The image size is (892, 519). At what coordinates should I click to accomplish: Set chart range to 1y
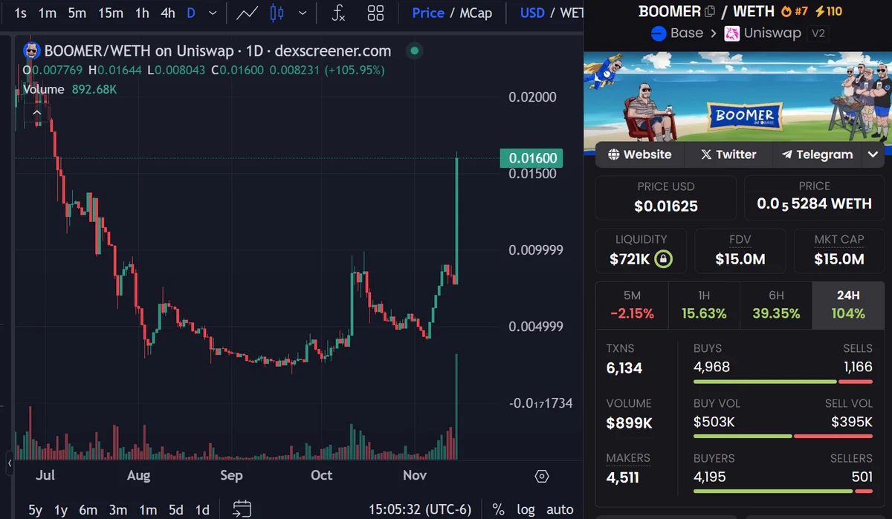pyautogui.click(x=61, y=509)
